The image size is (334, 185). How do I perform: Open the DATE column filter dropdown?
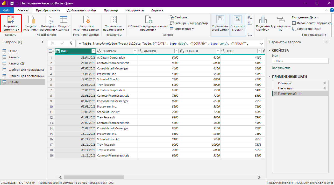pyautogui.click(x=94, y=51)
